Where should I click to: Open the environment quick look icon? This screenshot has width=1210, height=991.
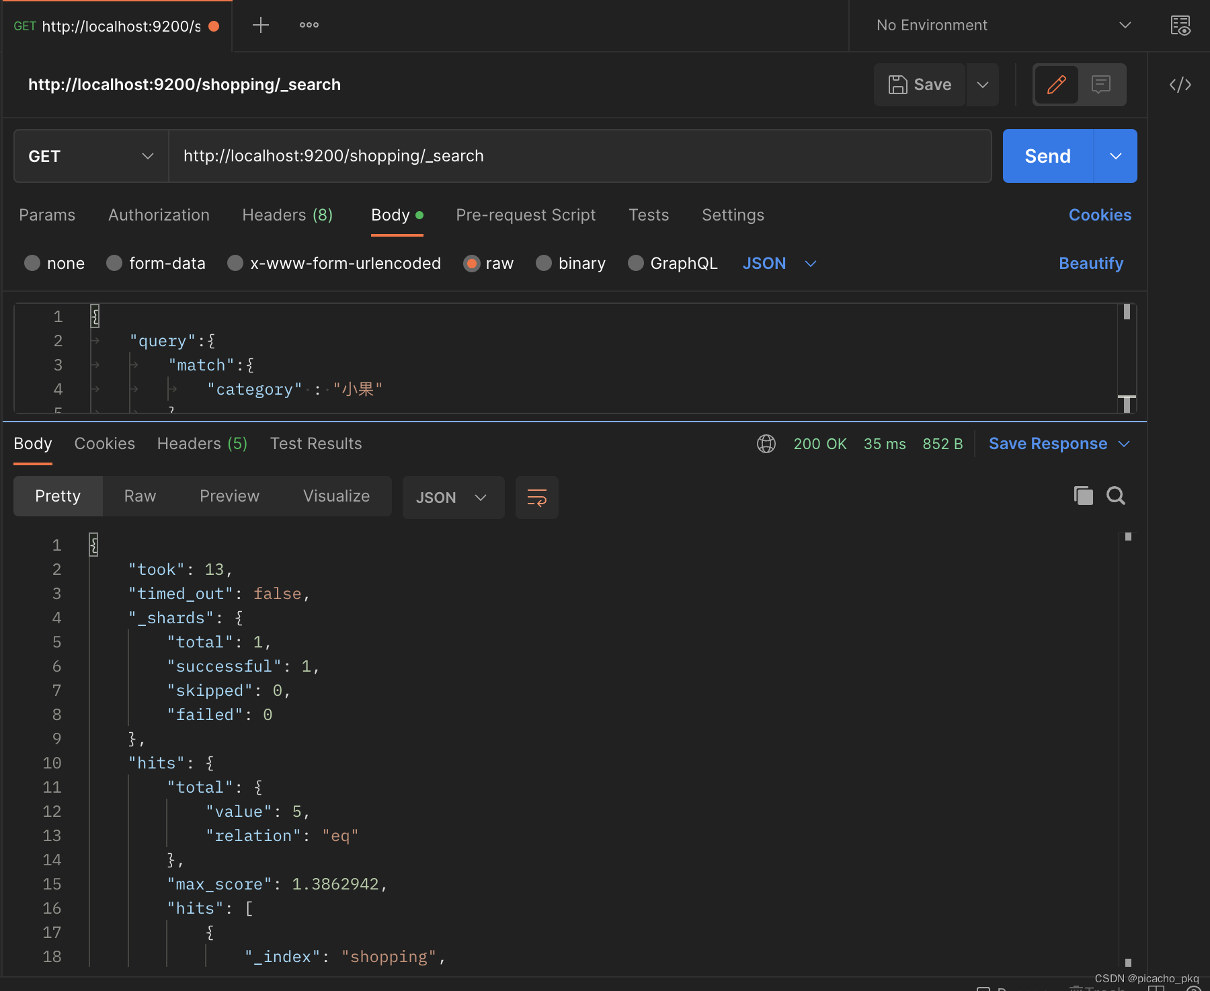click(x=1180, y=26)
